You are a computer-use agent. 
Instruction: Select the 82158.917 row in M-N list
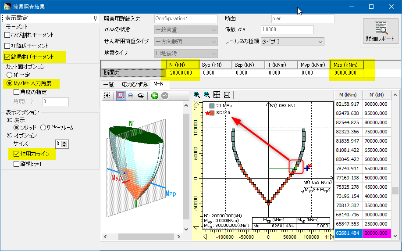click(x=363, y=104)
